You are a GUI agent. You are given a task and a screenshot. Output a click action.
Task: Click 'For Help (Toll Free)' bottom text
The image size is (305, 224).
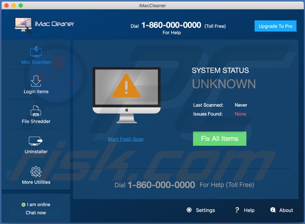(227, 185)
